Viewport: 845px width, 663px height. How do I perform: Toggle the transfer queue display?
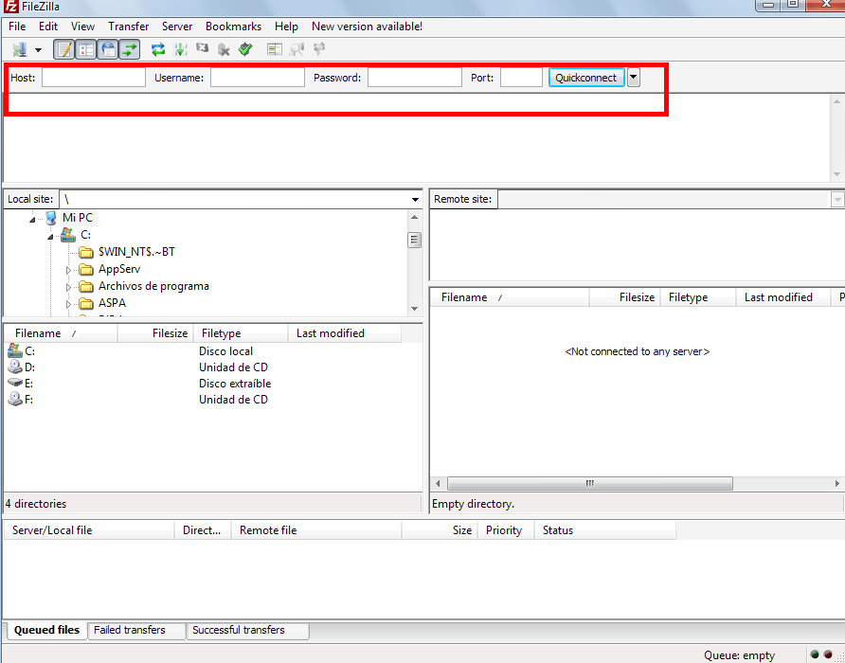[130, 49]
